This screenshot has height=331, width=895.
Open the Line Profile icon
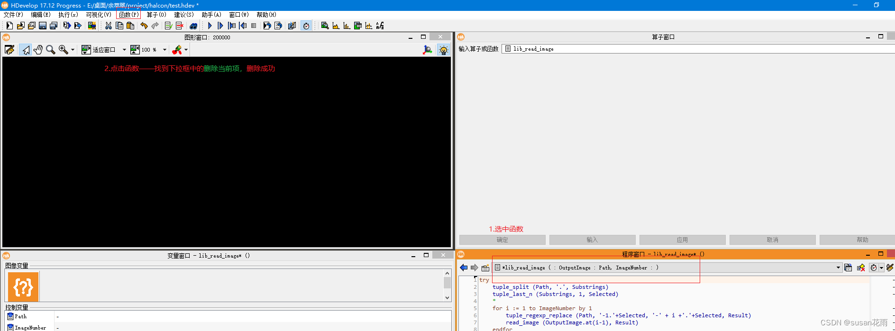click(369, 26)
